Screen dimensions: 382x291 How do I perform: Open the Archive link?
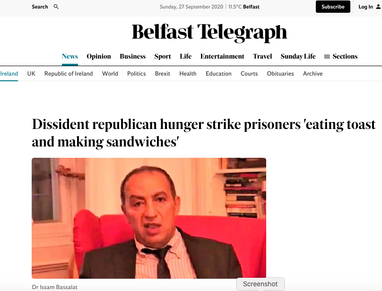coord(313,74)
